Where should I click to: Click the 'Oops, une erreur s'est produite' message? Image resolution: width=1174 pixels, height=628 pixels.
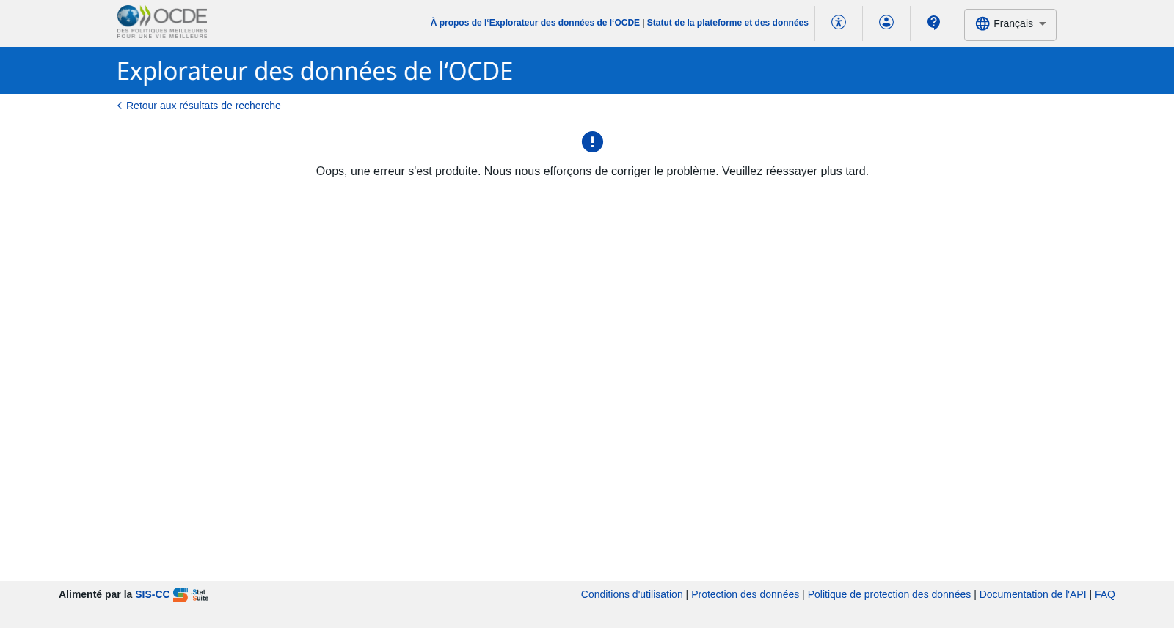point(592,171)
